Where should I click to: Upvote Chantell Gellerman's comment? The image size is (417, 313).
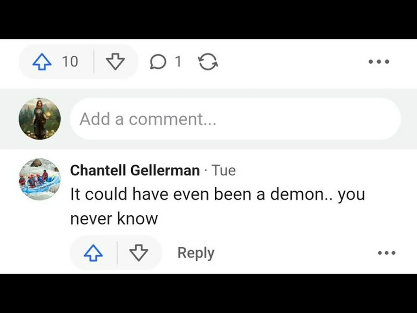click(93, 253)
